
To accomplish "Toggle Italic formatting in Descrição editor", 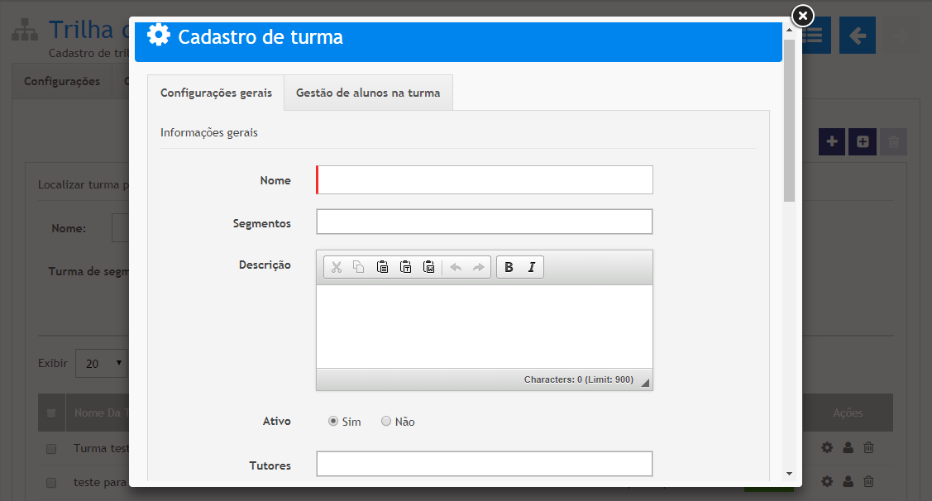I will pos(531,267).
